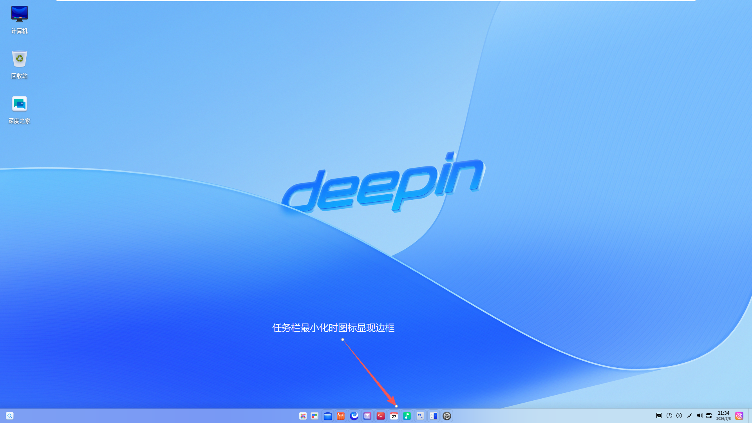Open the volume speaker tray icon
Image resolution: width=752 pixels, height=423 pixels.
coord(700,416)
